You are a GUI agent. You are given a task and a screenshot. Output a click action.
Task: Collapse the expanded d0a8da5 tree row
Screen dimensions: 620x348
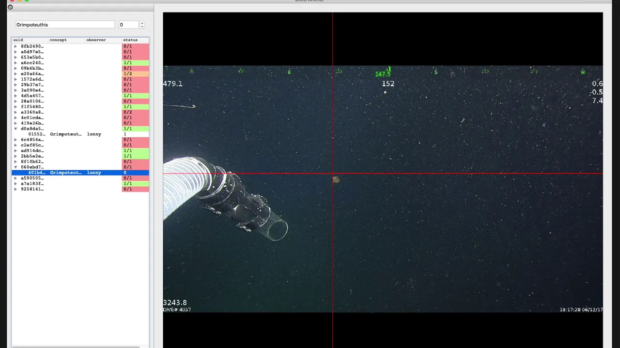pos(15,129)
